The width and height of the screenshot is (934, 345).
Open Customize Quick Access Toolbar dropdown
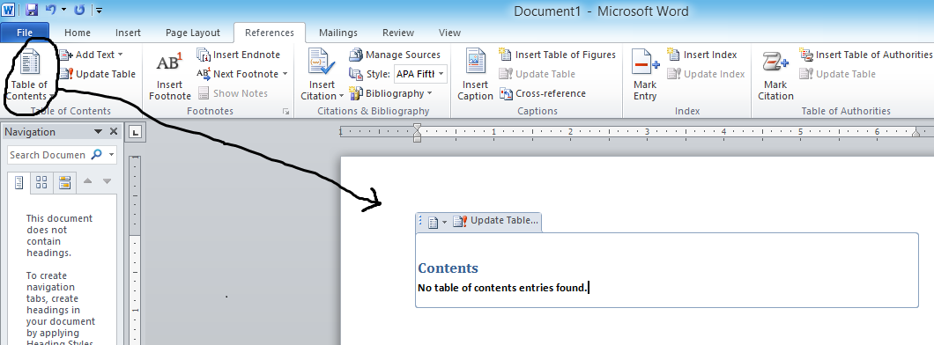click(x=99, y=10)
